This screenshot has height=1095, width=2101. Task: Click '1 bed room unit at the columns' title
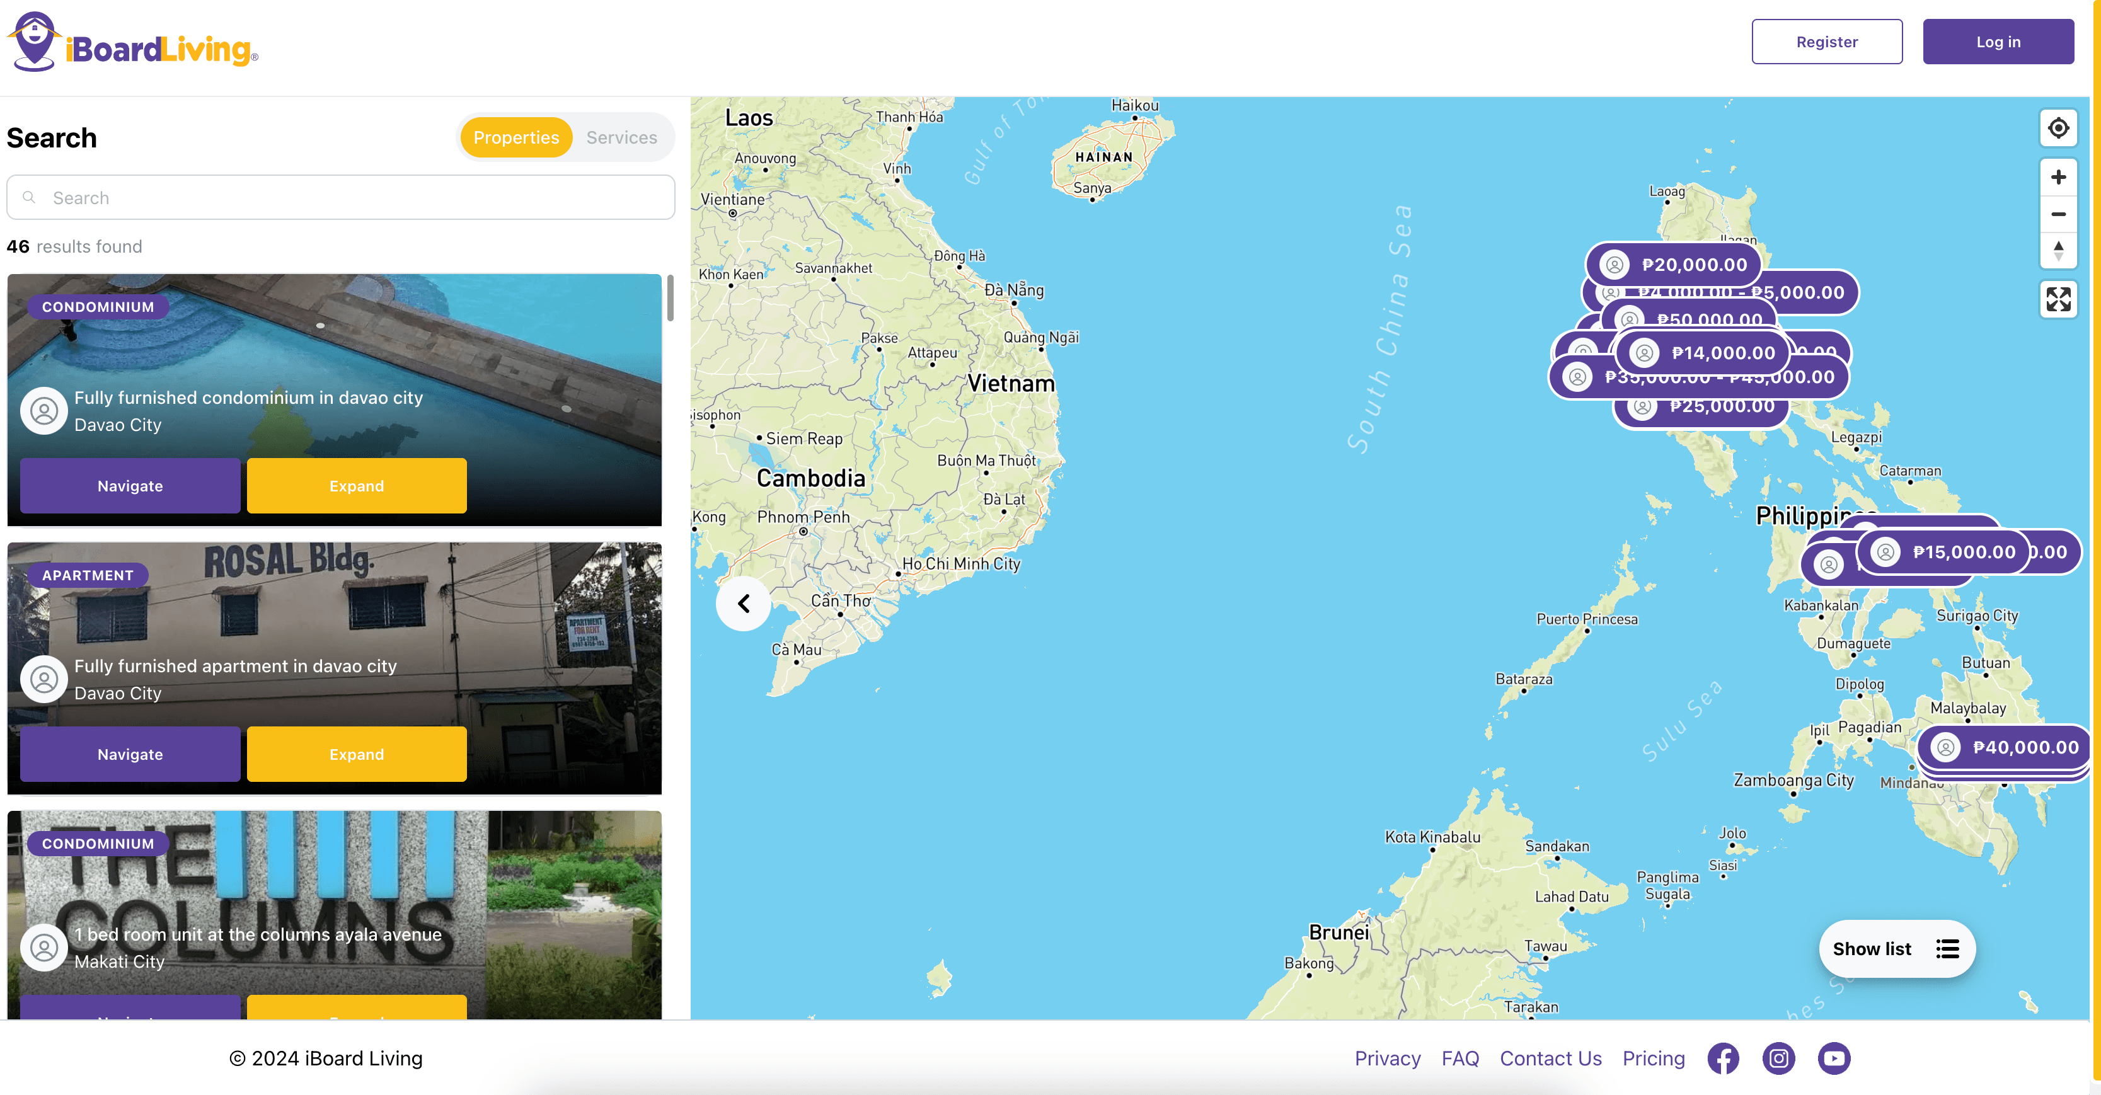[x=258, y=934]
